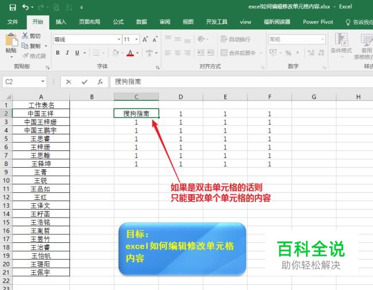Open the Merge & Center dropdown arrow
This screenshot has height=290, width=373.
coord(261,53)
